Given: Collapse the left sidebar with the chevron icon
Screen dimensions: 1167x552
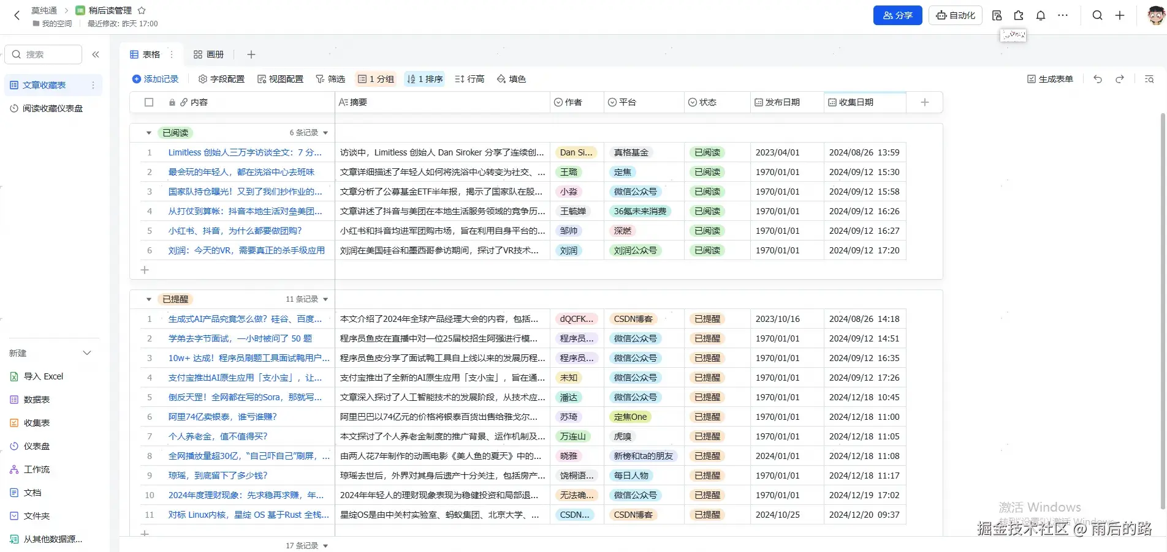Looking at the screenshot, I should point(96,54).
